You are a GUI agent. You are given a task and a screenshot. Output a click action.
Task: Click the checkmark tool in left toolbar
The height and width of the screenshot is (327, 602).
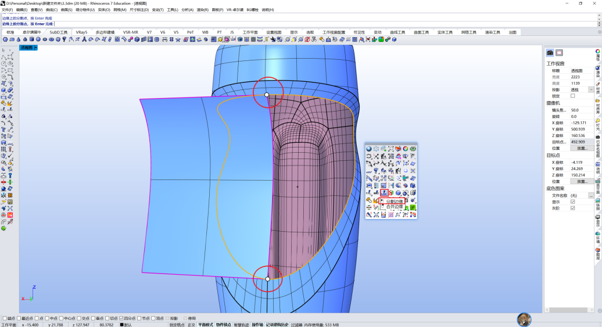coord(10,156)
